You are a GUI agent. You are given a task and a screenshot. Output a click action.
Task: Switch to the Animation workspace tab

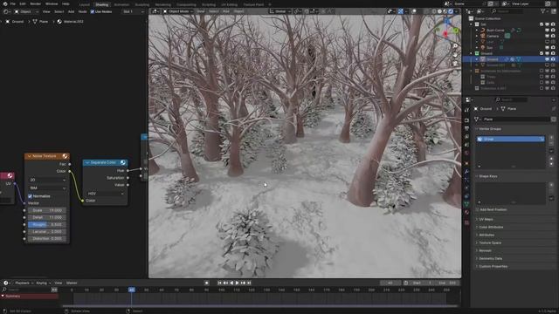point(121,4)
